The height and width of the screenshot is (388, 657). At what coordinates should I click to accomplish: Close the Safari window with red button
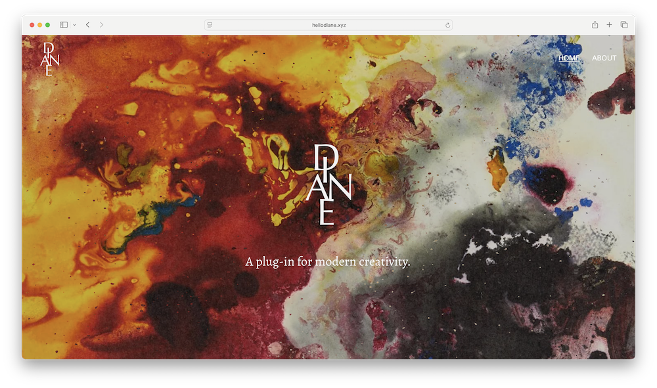(x=32, y=25)
